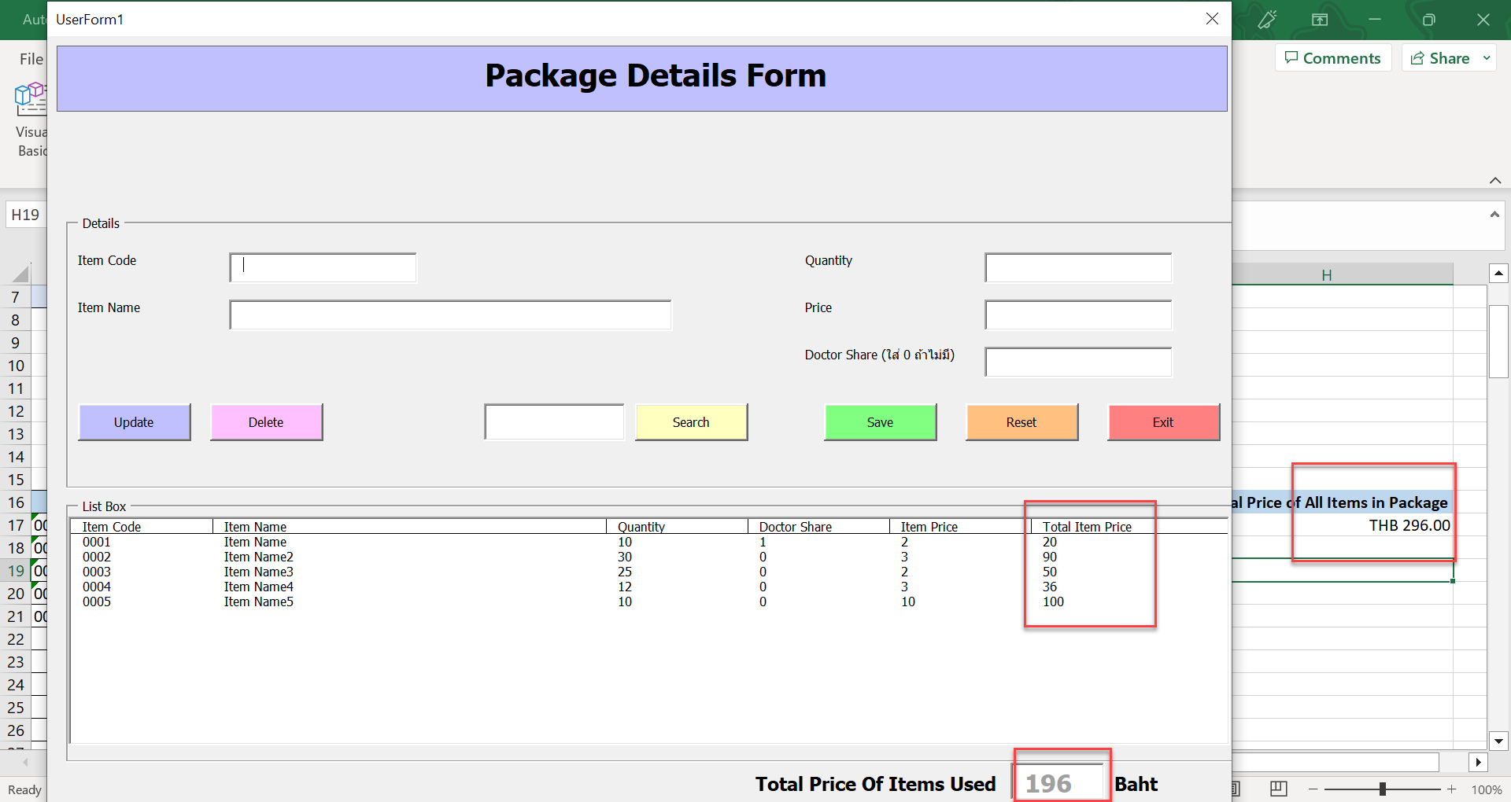Screen dimensions: 1511x802
Task: Open the Comments pane
Action: point(1333,57)
